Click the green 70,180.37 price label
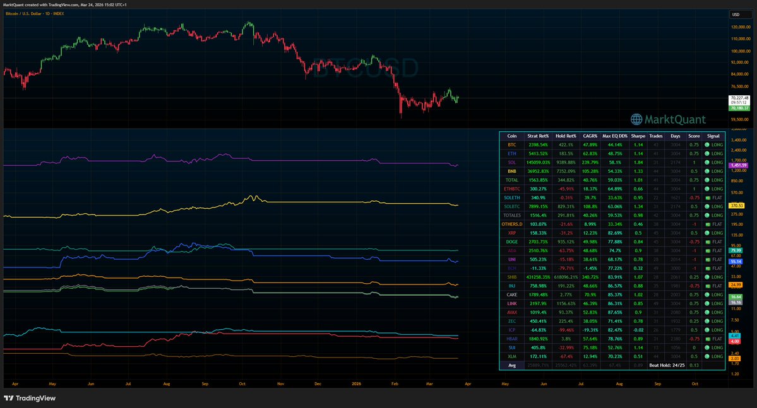Image resolution: width=757 pixels, height=408 pixels. pyautogui.click(x=739, y=108)
